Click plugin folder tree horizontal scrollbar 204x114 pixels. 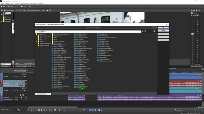pos(43,94)
